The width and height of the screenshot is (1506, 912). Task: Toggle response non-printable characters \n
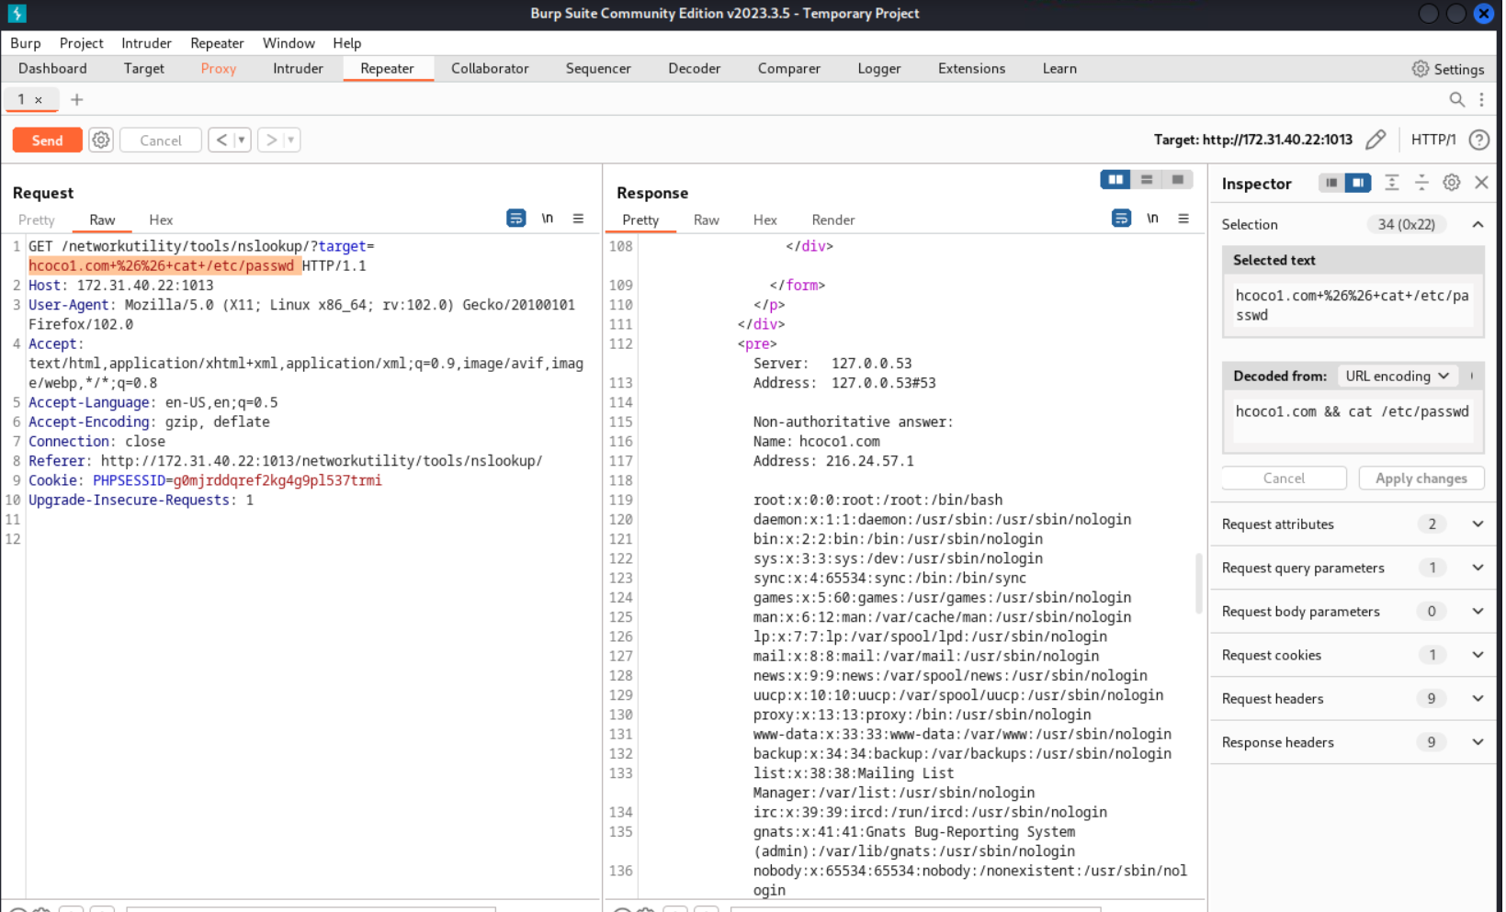(x=1153, y=219)
